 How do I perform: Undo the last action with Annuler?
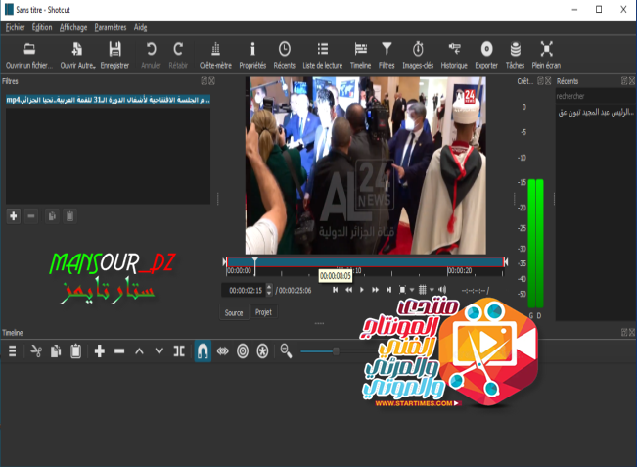tap(151, 55)
